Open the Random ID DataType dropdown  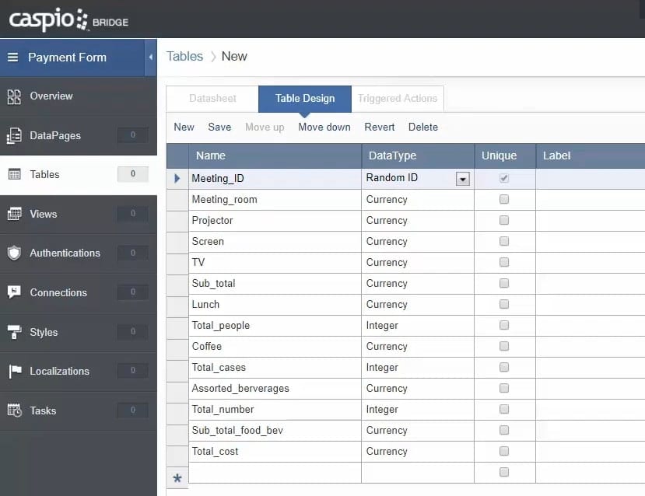coord(462,179)
